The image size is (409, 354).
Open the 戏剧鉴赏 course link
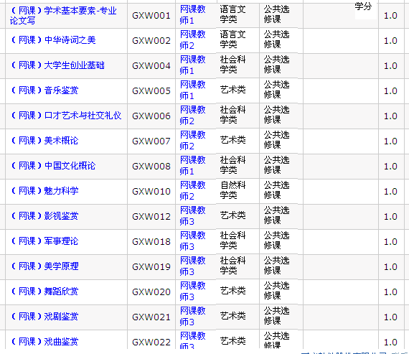pos(44,317)
